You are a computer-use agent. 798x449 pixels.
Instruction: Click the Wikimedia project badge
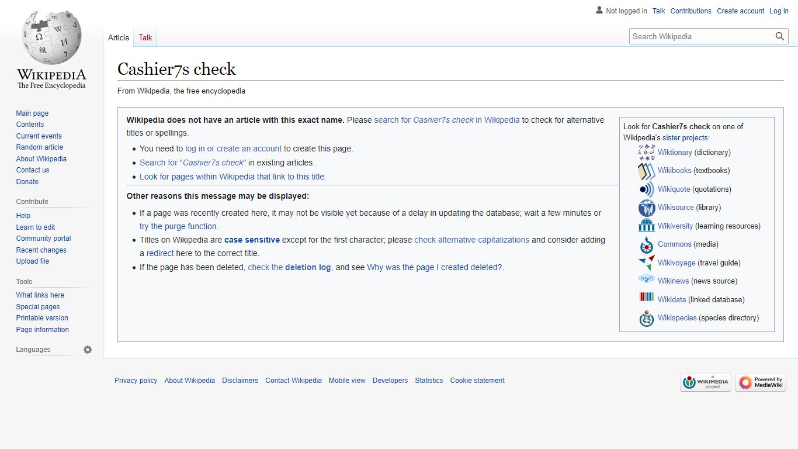tap(706, 382)
